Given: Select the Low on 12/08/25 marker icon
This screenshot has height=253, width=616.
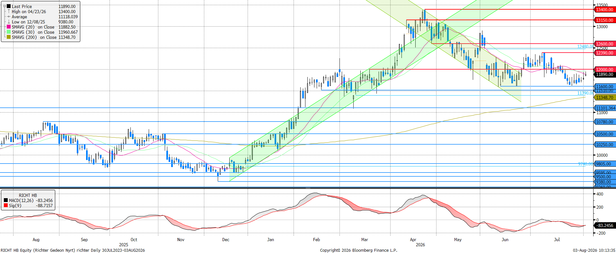Looking at the screenshot, I should 9,22.
